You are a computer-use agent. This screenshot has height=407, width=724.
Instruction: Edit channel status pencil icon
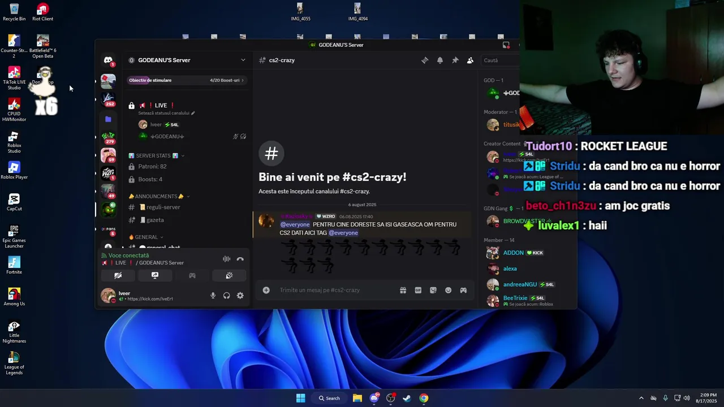193,113
